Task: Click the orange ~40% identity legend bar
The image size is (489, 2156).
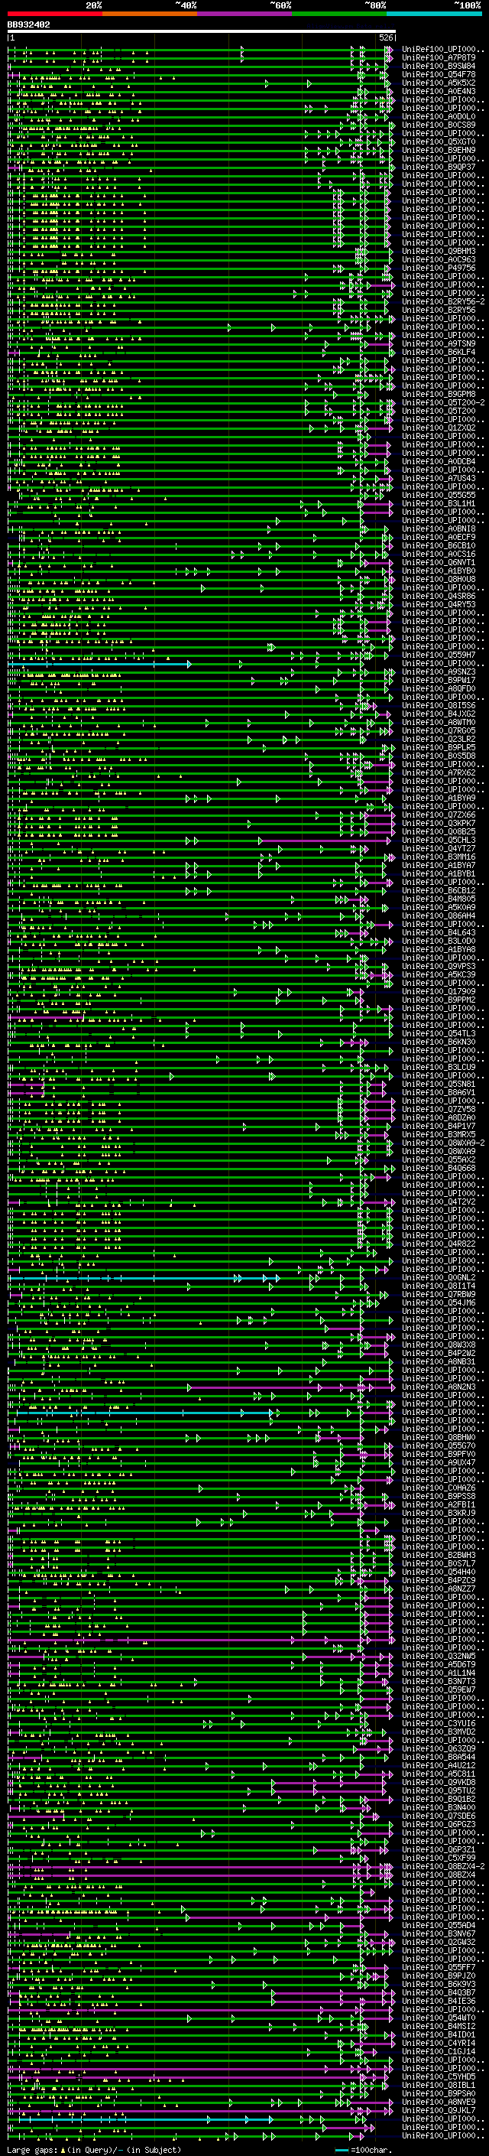Action: pos(150,14)
